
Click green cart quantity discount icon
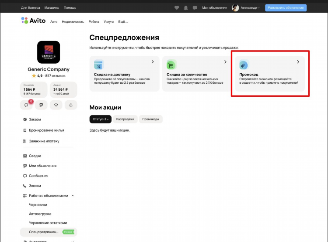tap(171, 65)
